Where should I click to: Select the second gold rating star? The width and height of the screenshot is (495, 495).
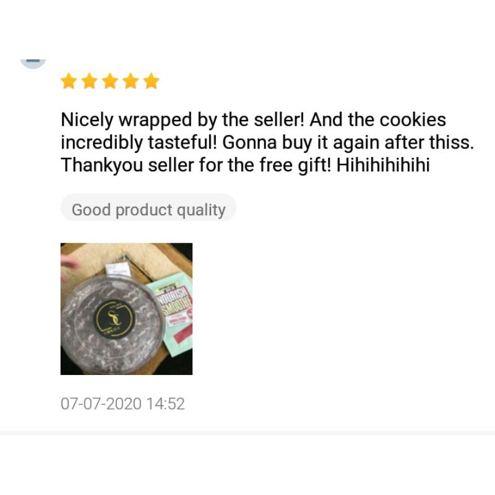pos(89,81)
